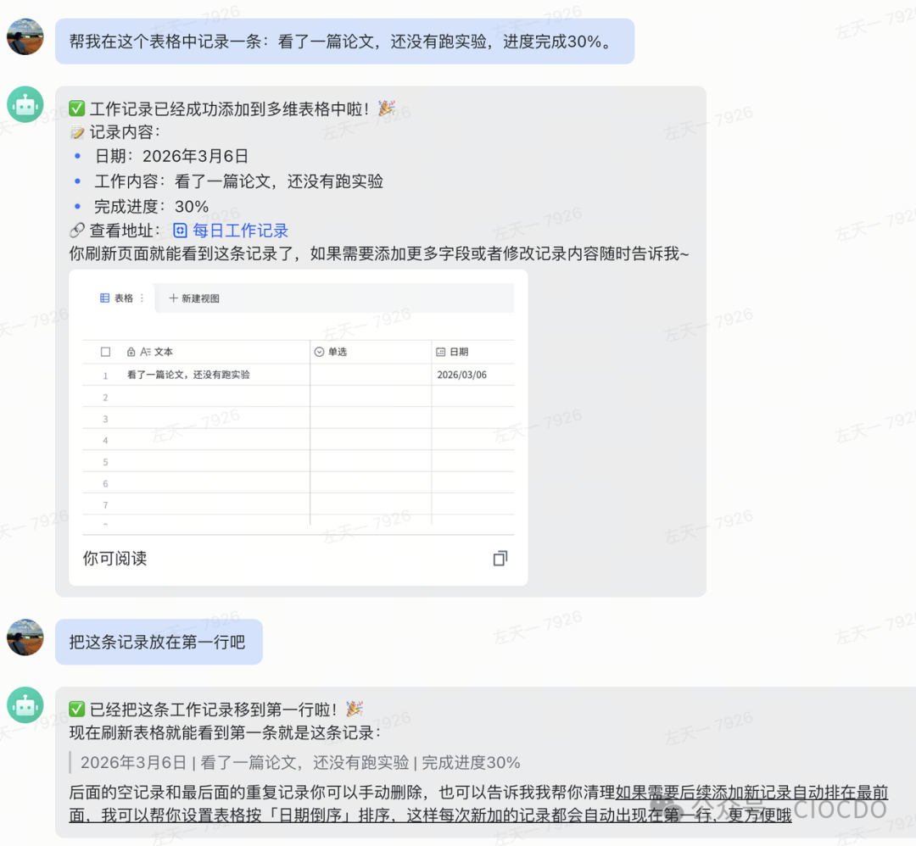The width and height of the screenshot is (916, 846).
Task: Click user avatar next to 把这条记录放在第一行吧
Action: 25,637
